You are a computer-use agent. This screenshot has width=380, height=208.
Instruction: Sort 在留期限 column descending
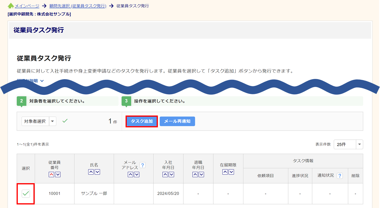coord(231,172)
